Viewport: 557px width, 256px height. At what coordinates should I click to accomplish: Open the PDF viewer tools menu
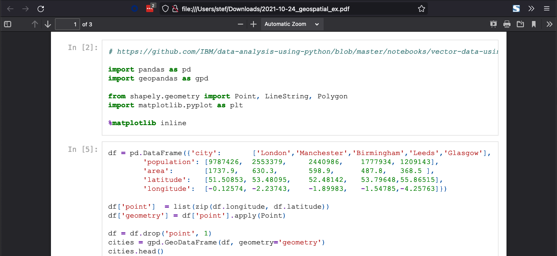(549, 24)
